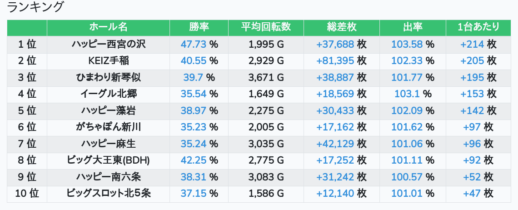Select ひまわり新琴似 hall name
518x210 pixels.
(108, 78)
